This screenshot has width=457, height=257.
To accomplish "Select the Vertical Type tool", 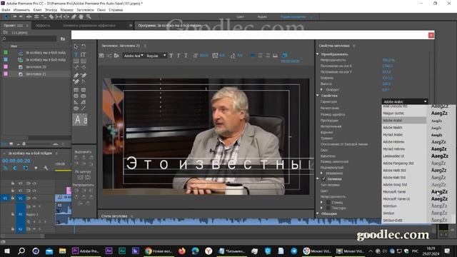I will tap(84, 54).
